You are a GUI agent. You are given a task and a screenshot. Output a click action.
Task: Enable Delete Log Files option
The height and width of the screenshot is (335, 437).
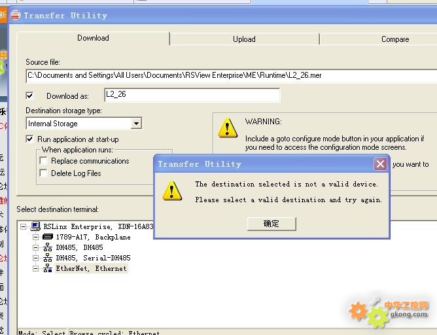click(x=44, y=173)
